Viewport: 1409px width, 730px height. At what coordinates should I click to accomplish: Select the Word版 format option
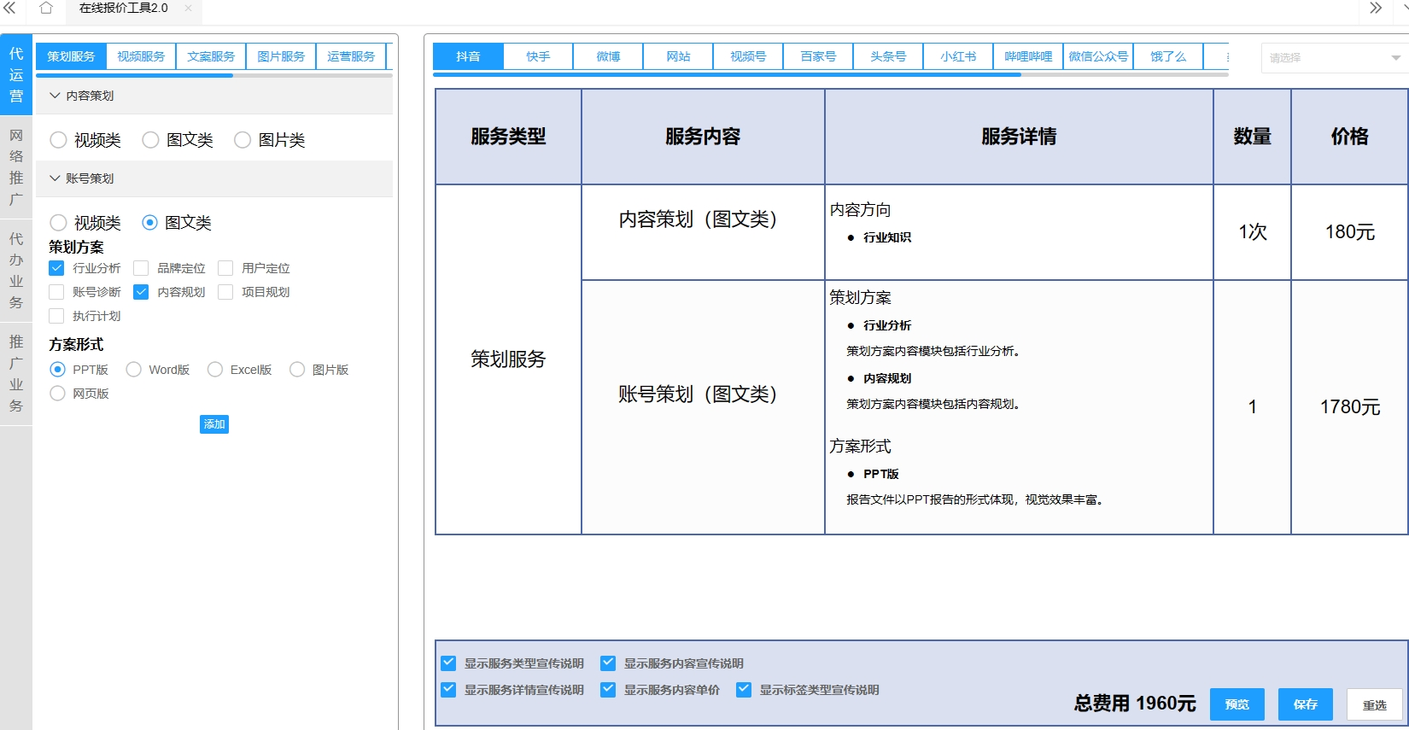click(134, 370)
